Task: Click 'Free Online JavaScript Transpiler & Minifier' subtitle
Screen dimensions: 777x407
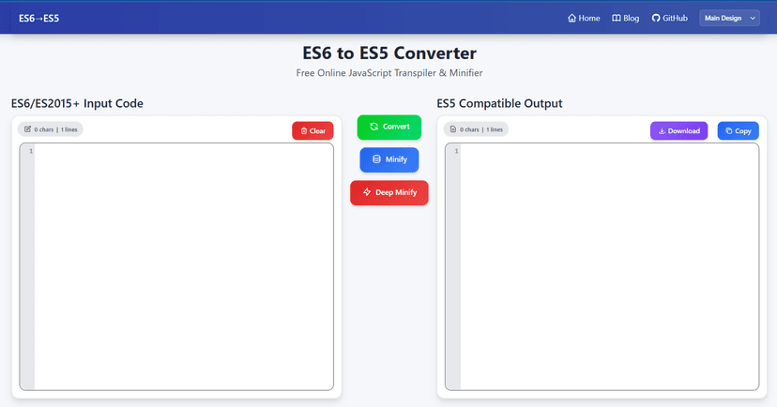Action: (389, 73)
